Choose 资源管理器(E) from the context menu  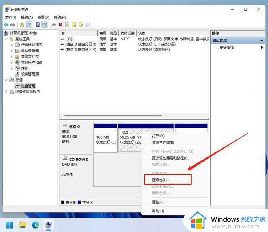pyautogui.click(x=163, y=142)
